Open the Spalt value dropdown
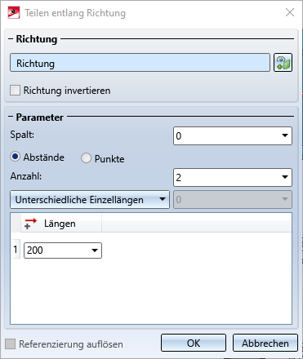 coord(285,135)
